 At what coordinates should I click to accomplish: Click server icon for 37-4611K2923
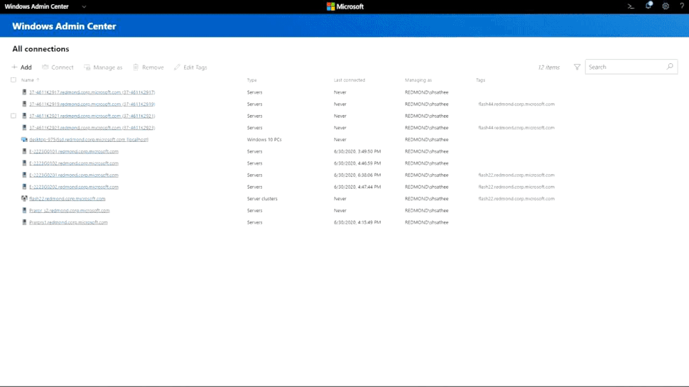click(x=24, y=127)
